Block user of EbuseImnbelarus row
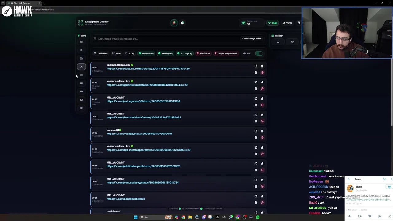The height and width of the screenshot is (221, 393). click(x=262, y=203)
